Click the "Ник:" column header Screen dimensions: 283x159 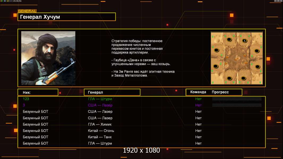(27, 92)
